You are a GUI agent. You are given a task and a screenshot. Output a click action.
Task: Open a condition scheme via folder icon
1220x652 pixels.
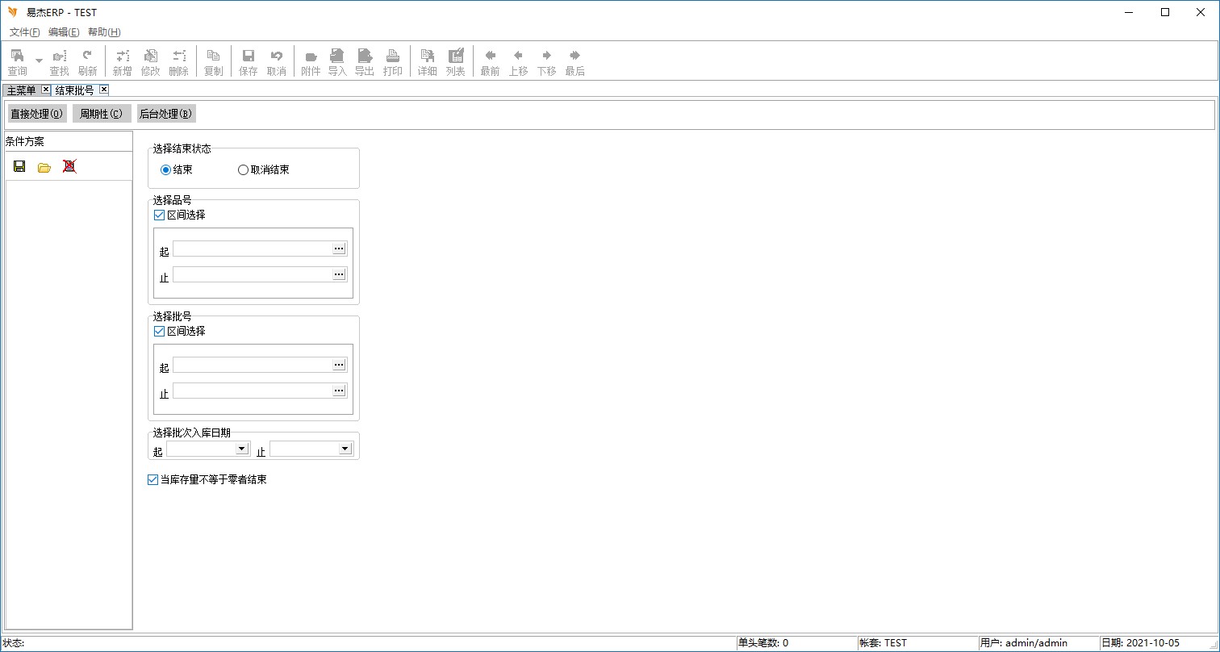click(x=44, y=167)
